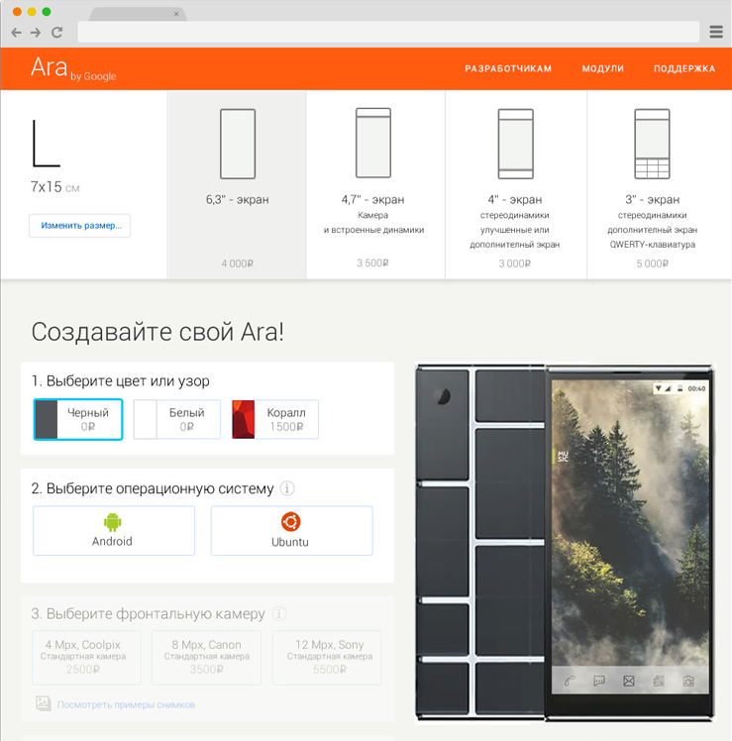Choose the 5 000₽ screen price

pyautogui.click(x=652, y=264)
